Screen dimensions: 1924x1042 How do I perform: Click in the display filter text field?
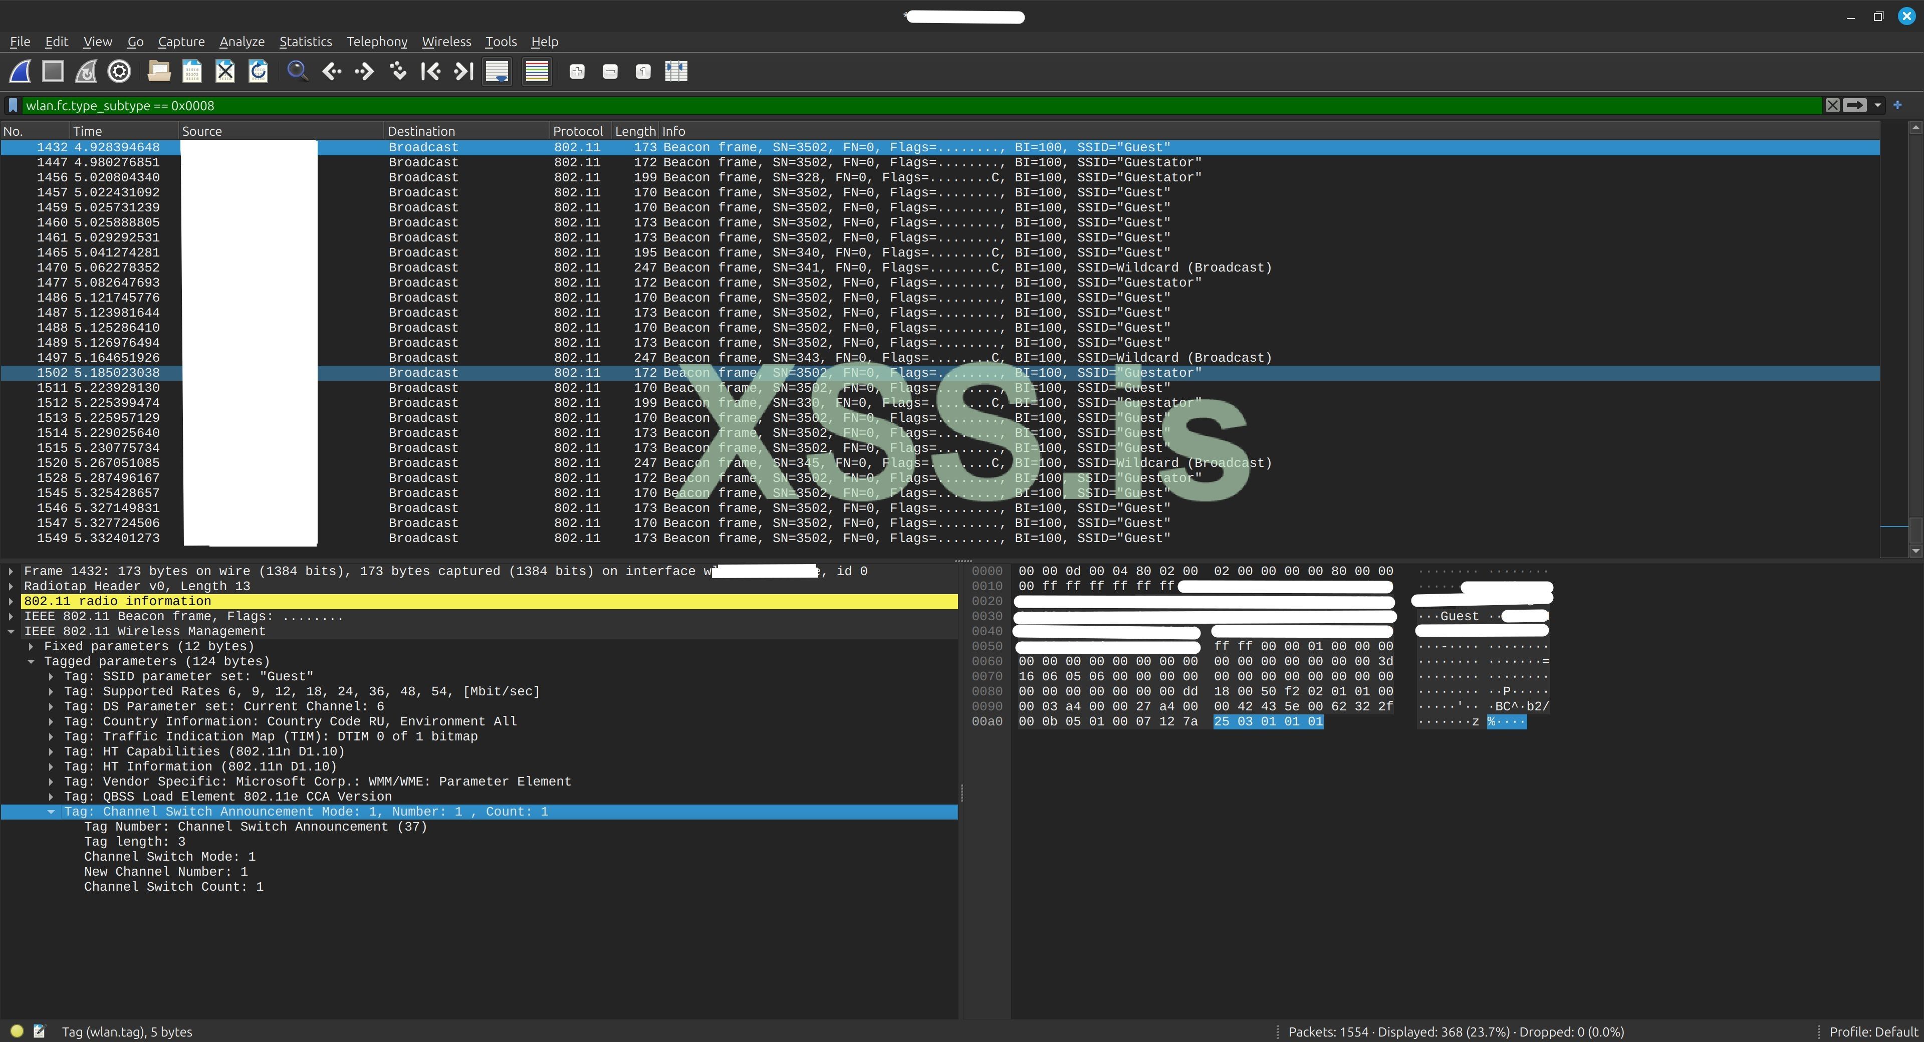coord(896,106)
